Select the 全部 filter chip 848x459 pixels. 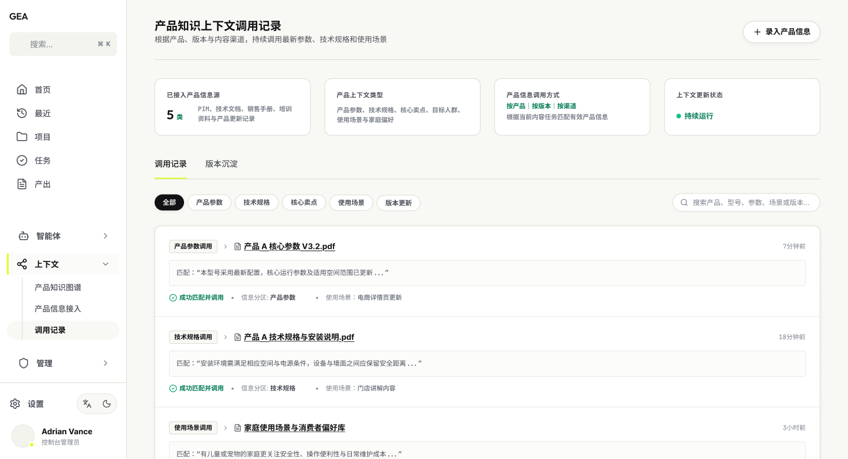tap(169, 203)
